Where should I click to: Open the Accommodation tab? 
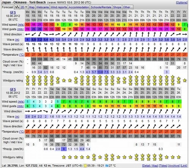click(x=79, y=7)
